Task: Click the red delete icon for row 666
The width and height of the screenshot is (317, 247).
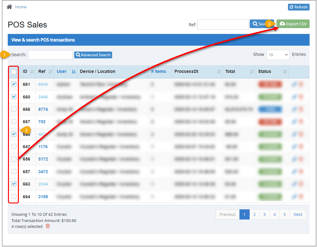Action: click(x=301, y=109)
